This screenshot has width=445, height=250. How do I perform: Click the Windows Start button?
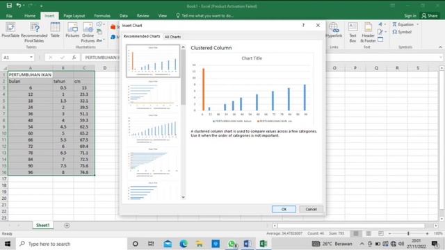(8, 244)
